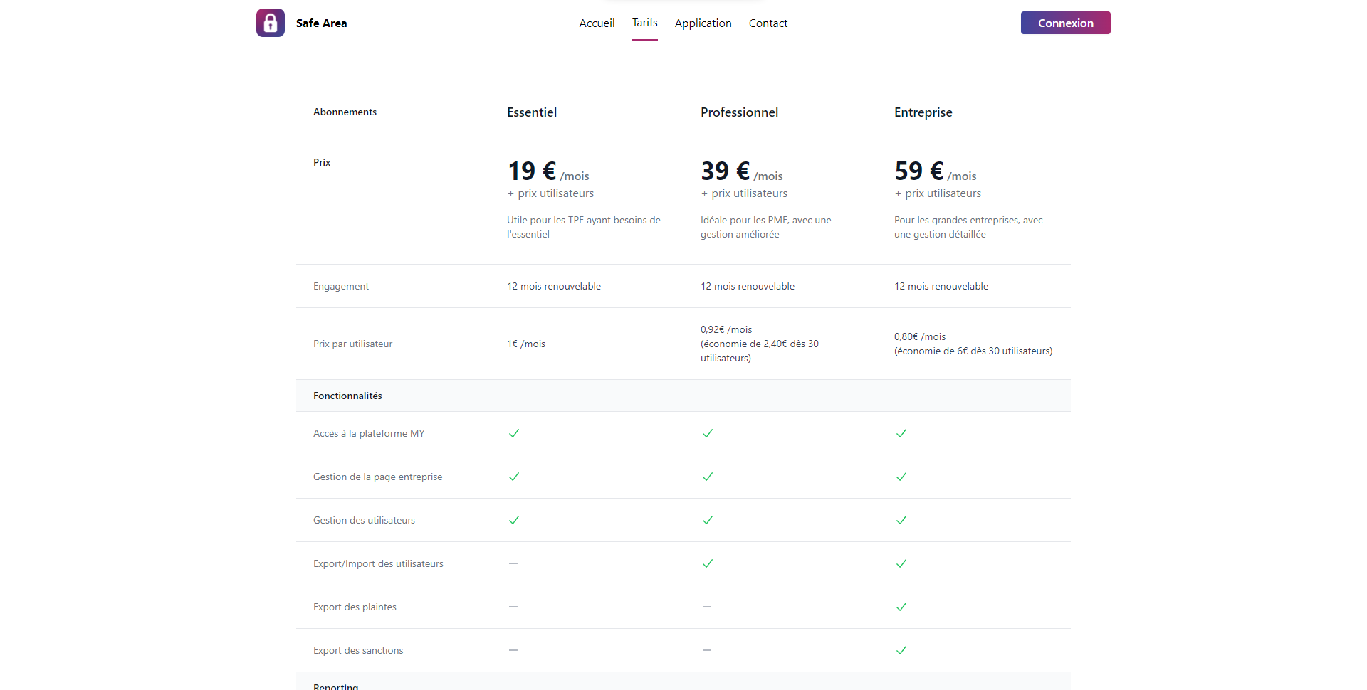Click Professionnel checkmark for Gestion de la page entreprise

point(708,477)
